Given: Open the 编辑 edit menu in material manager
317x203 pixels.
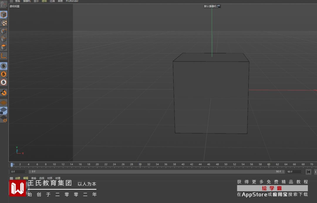Looking at the screenshot, I should pyautogui.click(x=26, y=178).
